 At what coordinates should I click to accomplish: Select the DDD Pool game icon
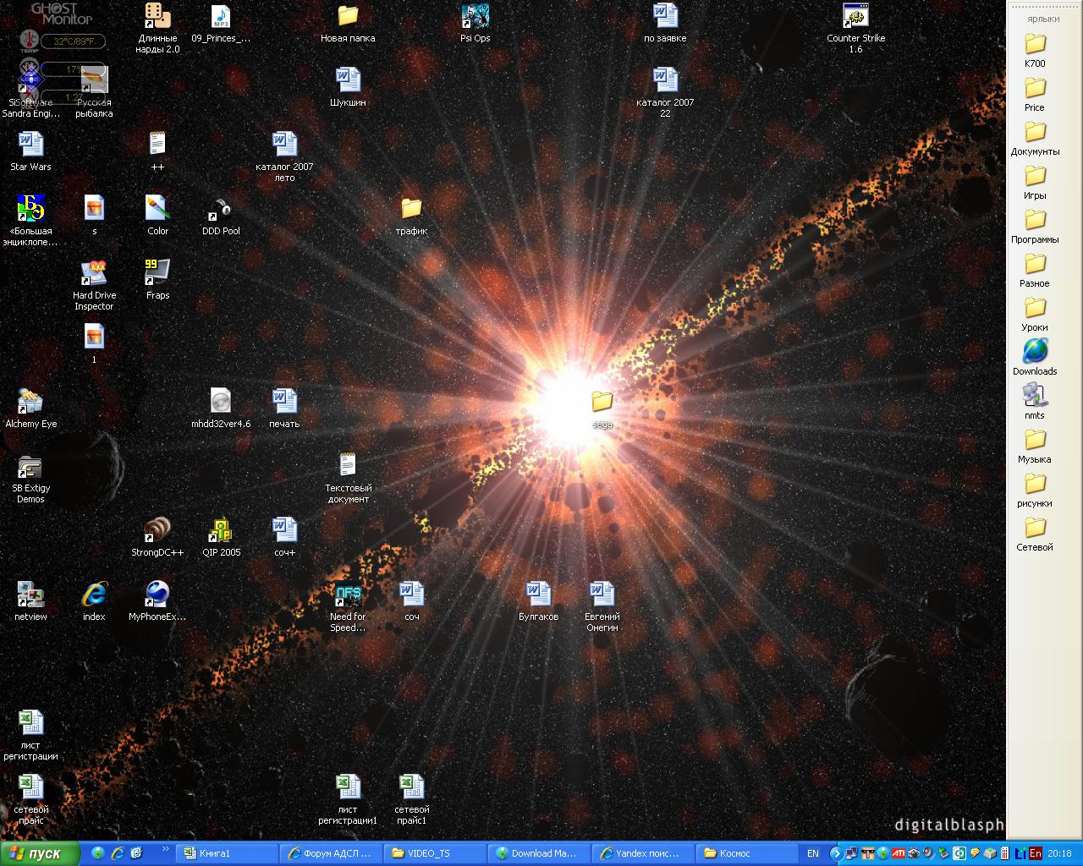(x=221, y=210)
